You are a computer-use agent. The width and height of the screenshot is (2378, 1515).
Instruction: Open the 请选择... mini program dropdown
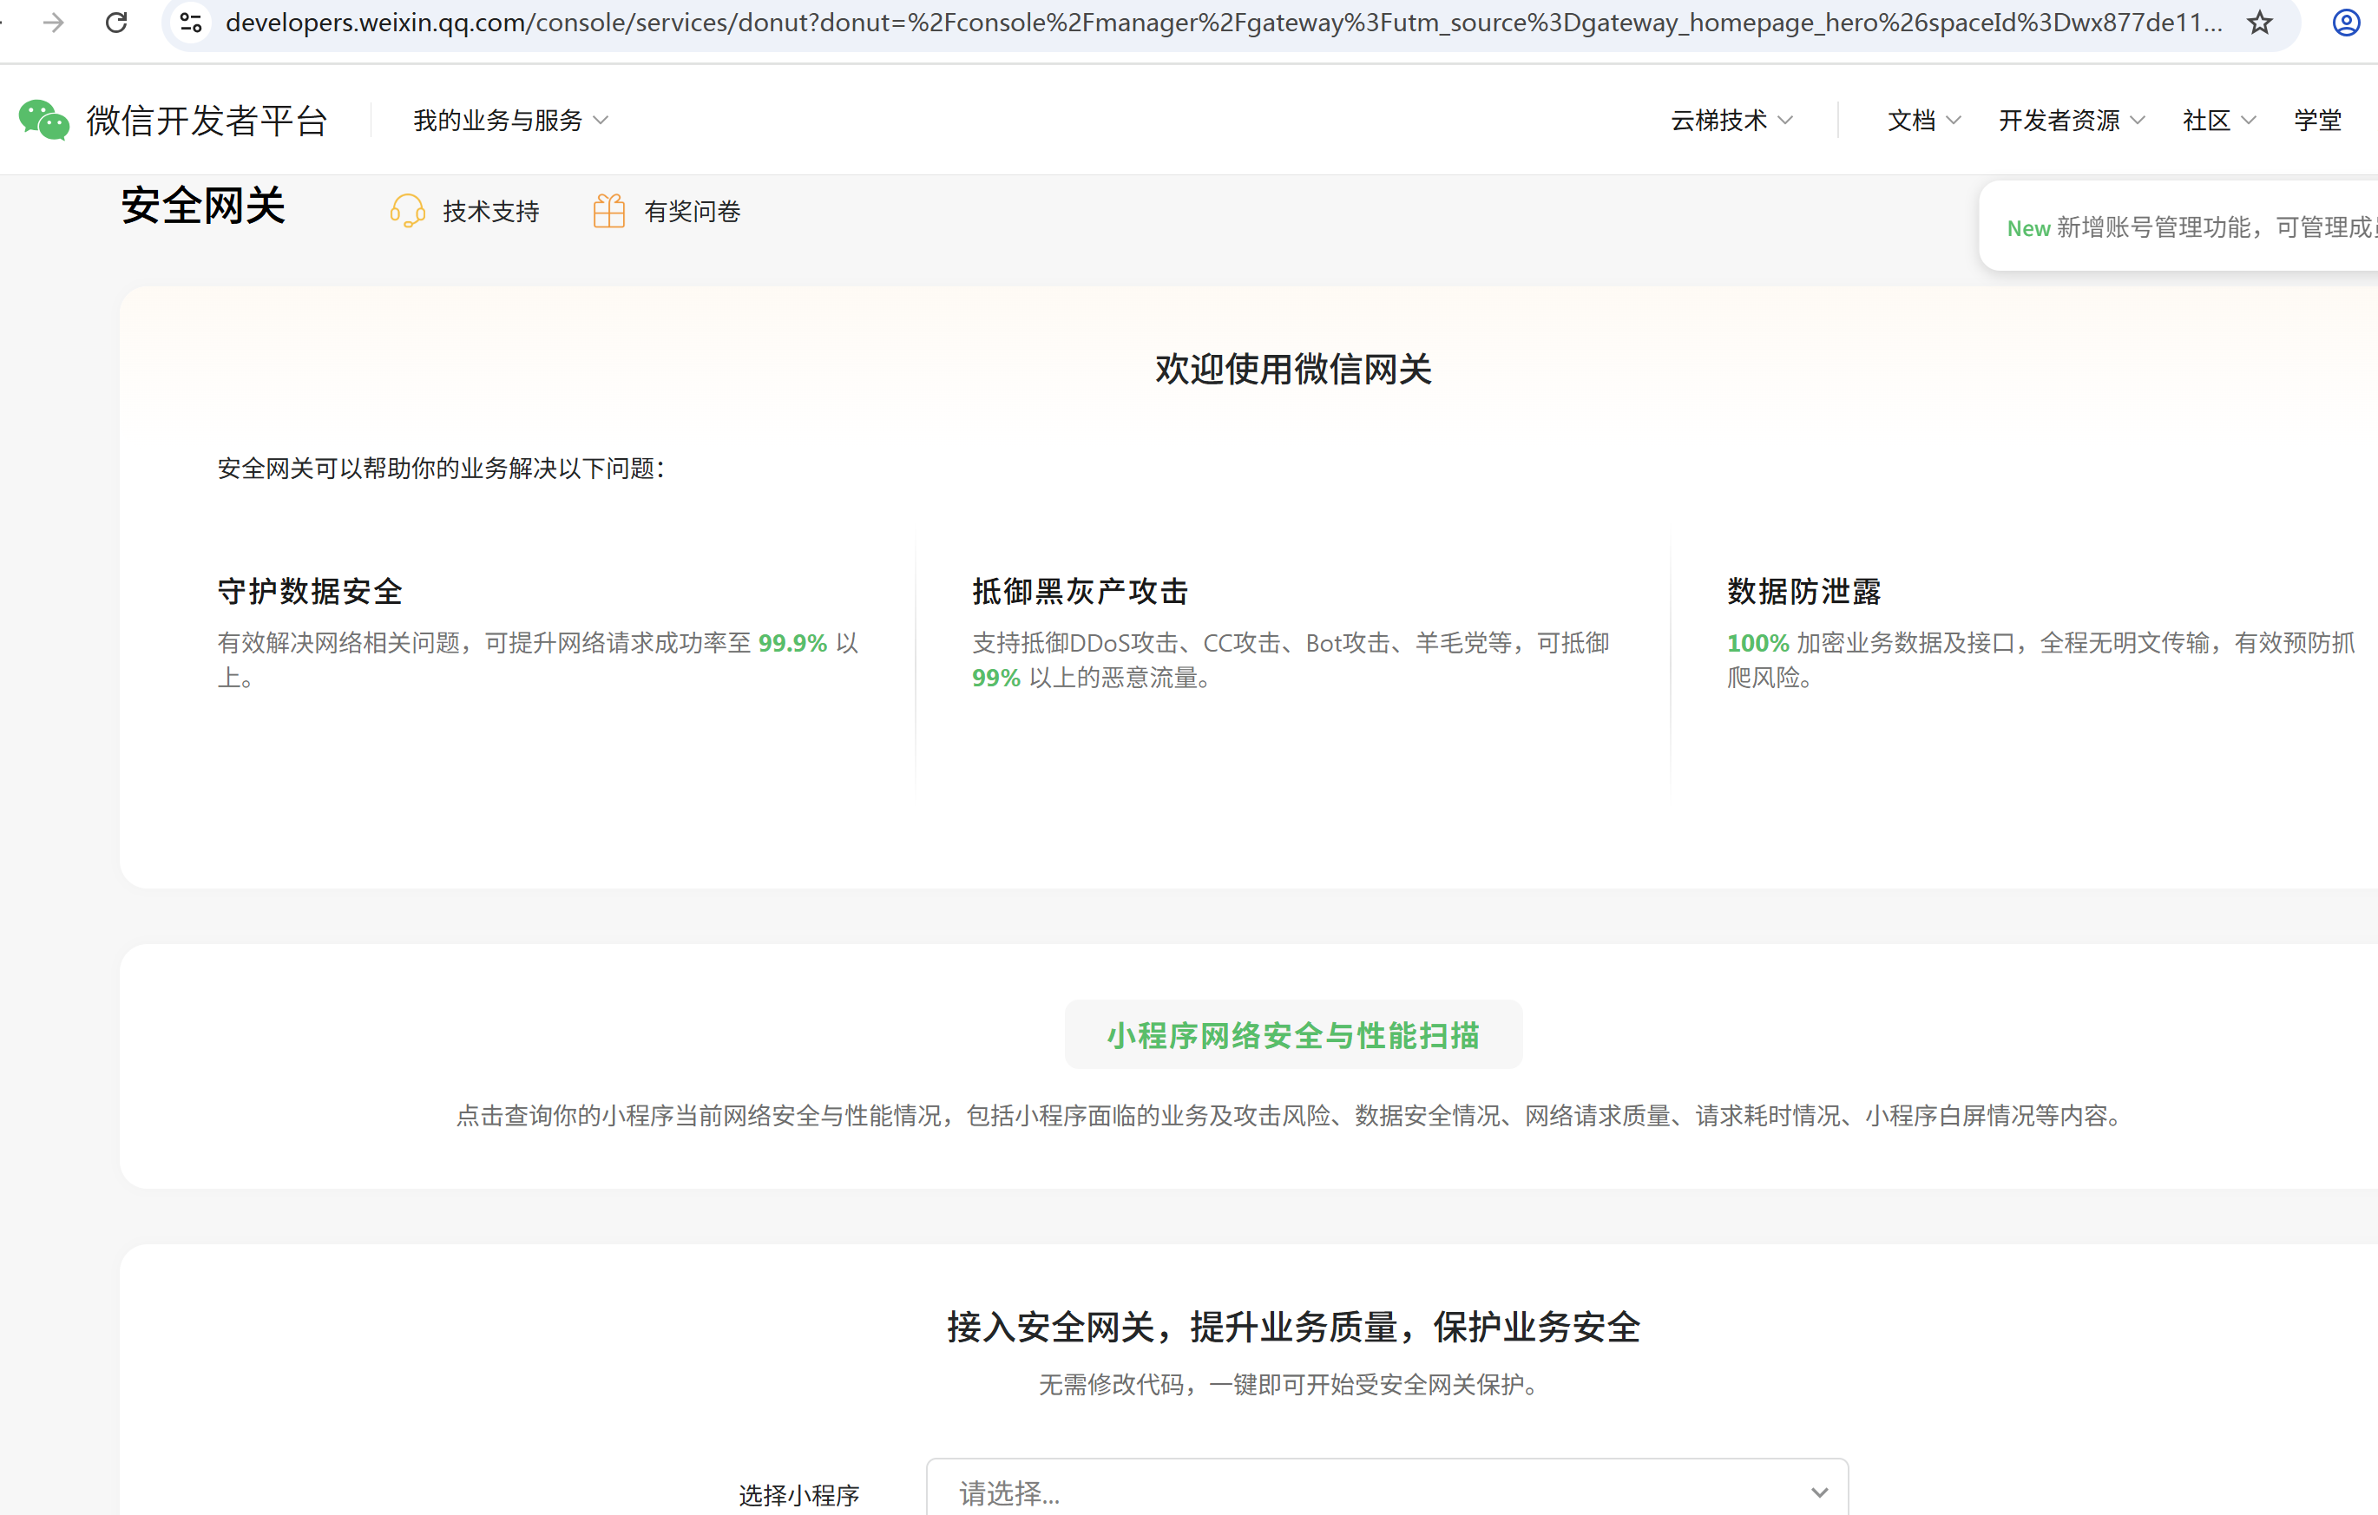(1387, 1492)
